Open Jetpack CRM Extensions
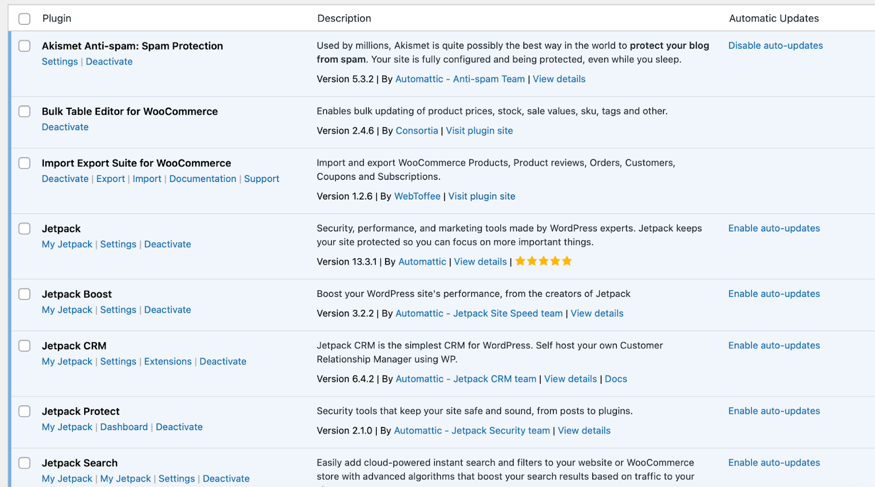Screen dimensions: 875x487 pyautogui.click(x=168, y=362)
